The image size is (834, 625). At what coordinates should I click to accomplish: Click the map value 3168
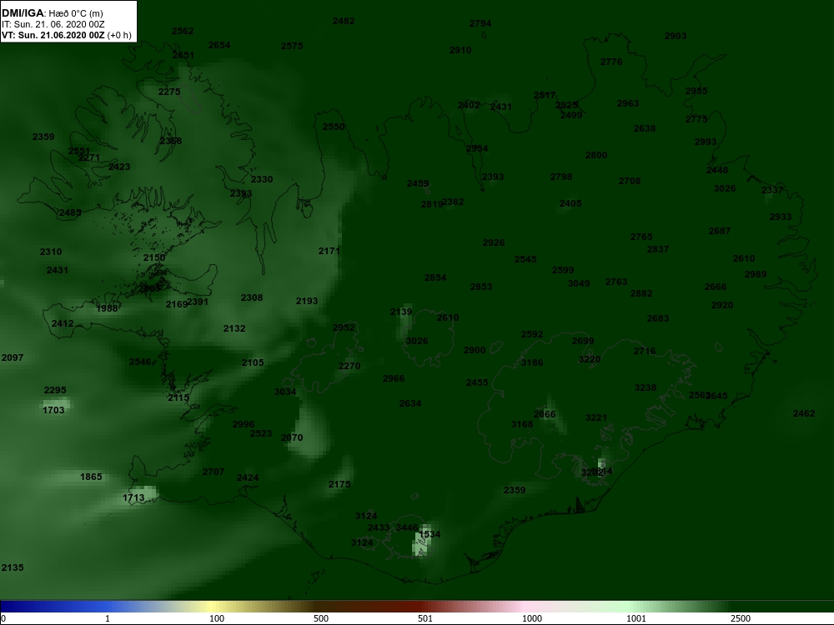(522, 424)
